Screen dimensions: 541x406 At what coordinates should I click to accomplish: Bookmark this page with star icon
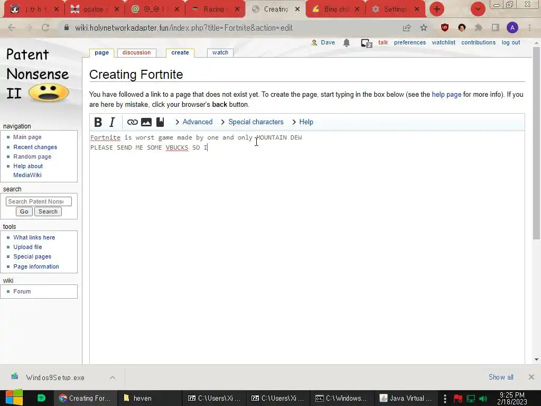424,27
